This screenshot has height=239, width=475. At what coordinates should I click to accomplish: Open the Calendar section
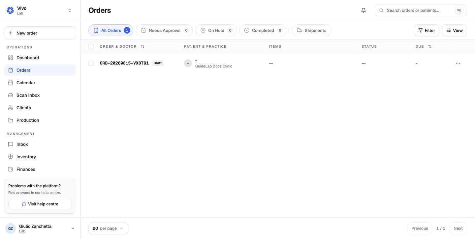point(40,83)
